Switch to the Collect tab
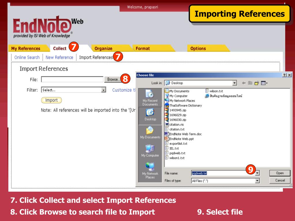This screenshot has height=221, width=295. point(60,48)
